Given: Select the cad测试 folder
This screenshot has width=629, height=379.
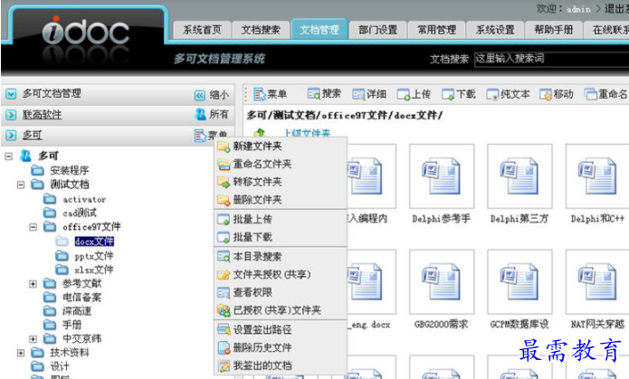Looking at the screenshot, I should pos(80,213).
